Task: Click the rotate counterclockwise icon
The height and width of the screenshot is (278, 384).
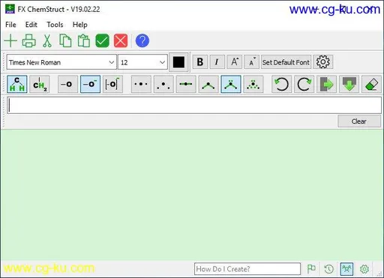Action: (281, 84)
